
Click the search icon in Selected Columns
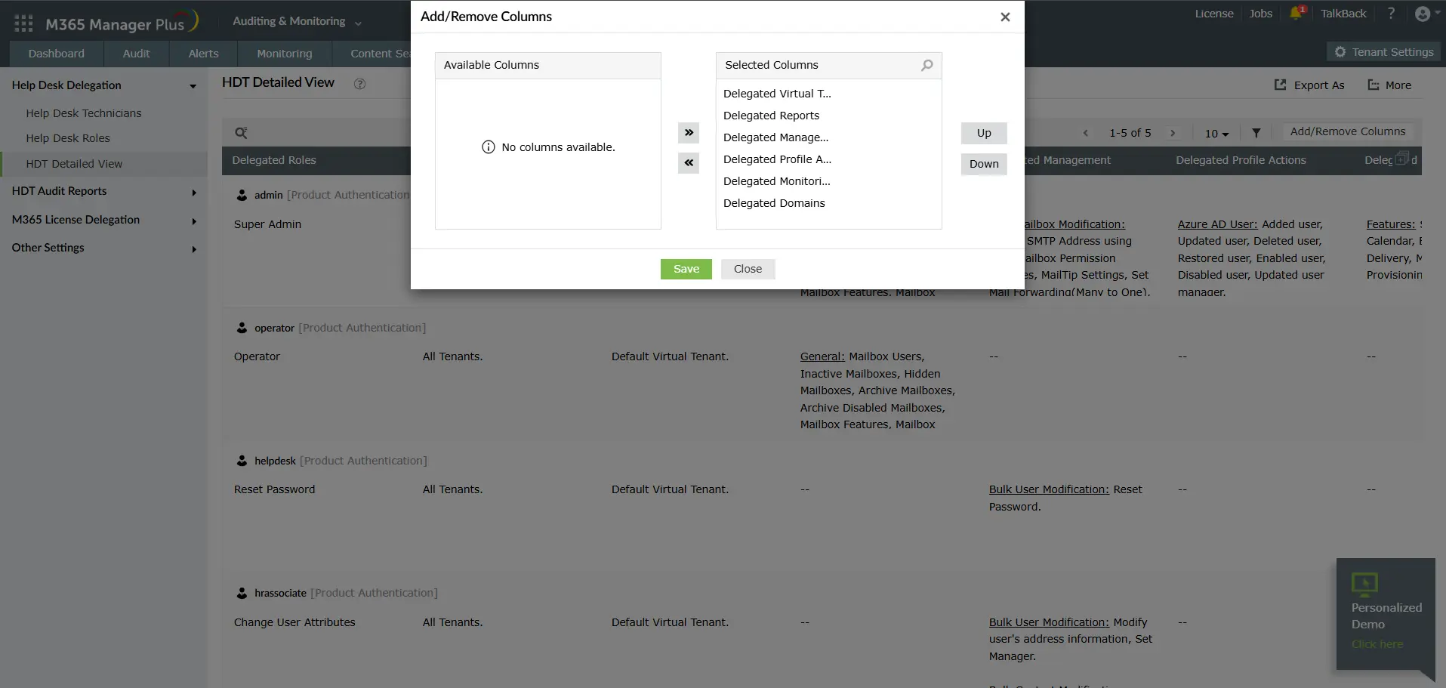(x=926, y=66)
